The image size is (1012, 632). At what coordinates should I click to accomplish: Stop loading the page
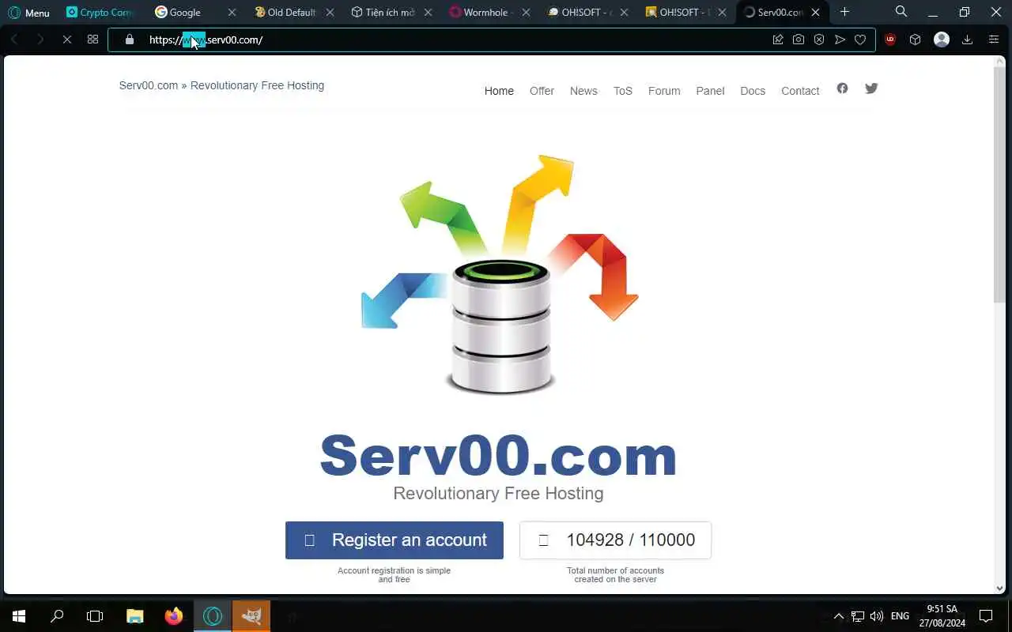pos(66,39)
